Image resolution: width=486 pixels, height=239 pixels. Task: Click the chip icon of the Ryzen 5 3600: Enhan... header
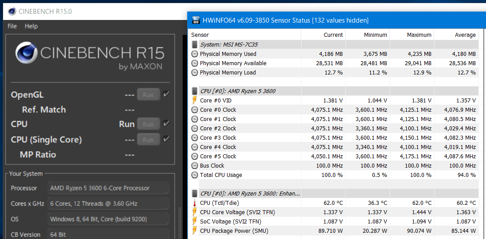pos(195,193)
